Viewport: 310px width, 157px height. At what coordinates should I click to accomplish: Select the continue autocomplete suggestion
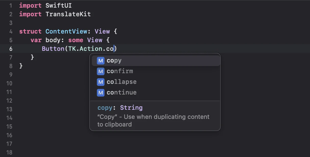tap(122, 92)
